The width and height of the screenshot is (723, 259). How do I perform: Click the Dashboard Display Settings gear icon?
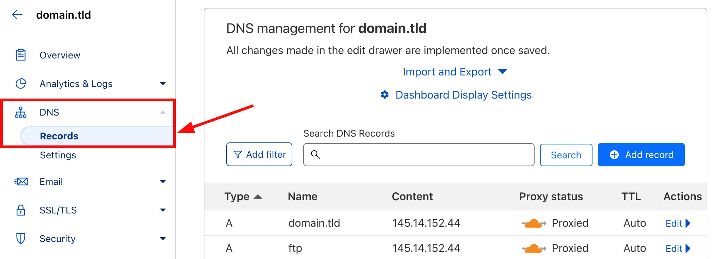point(385,95)
